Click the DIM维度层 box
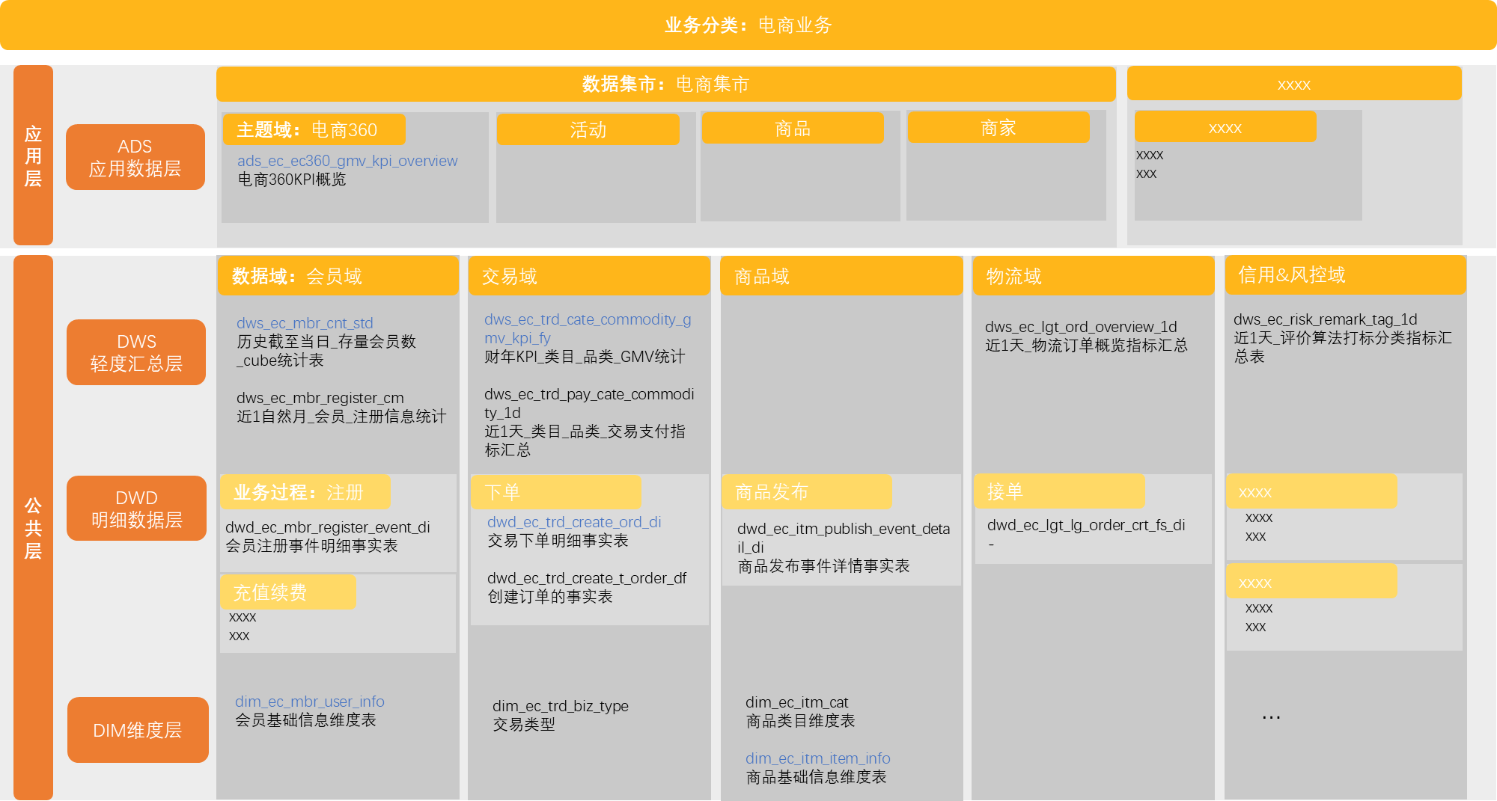 point(138,730)
